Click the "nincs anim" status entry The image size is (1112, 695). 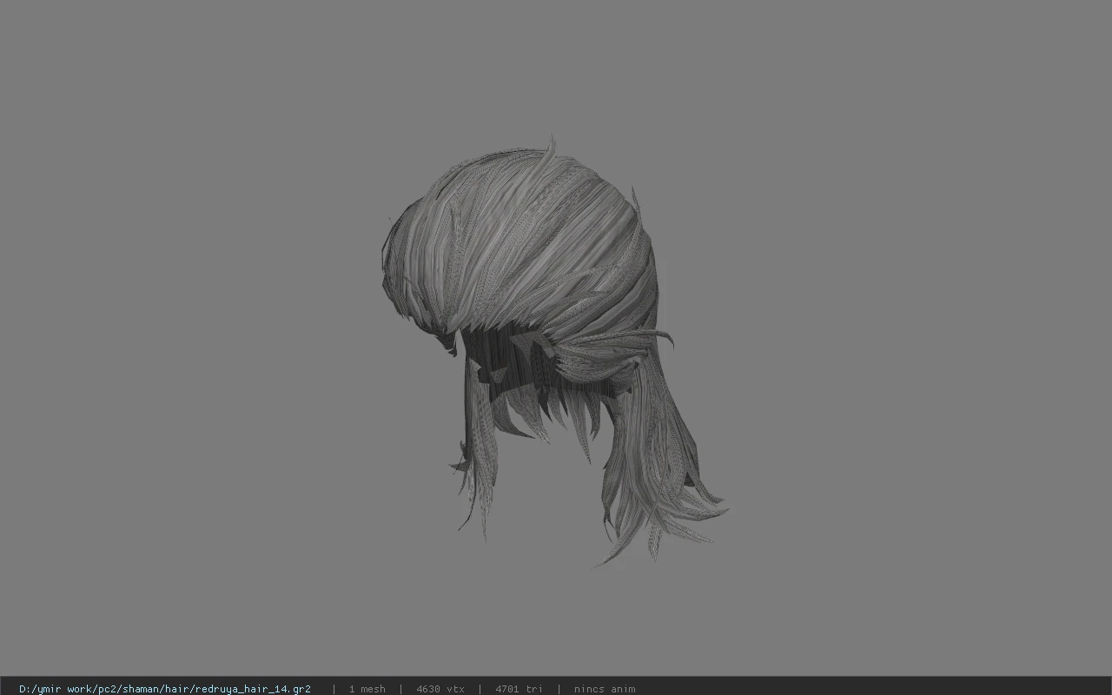tap(605, 689)
